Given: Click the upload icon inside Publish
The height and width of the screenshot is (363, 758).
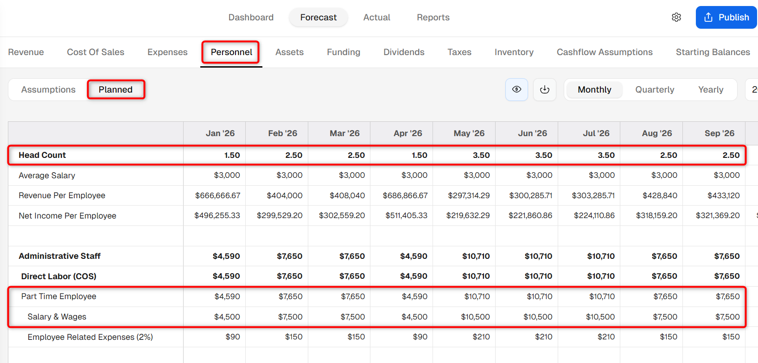Looking at the screenshot, I should coord(708,17).
